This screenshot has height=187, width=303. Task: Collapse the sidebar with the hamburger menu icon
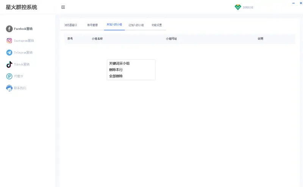63,7
